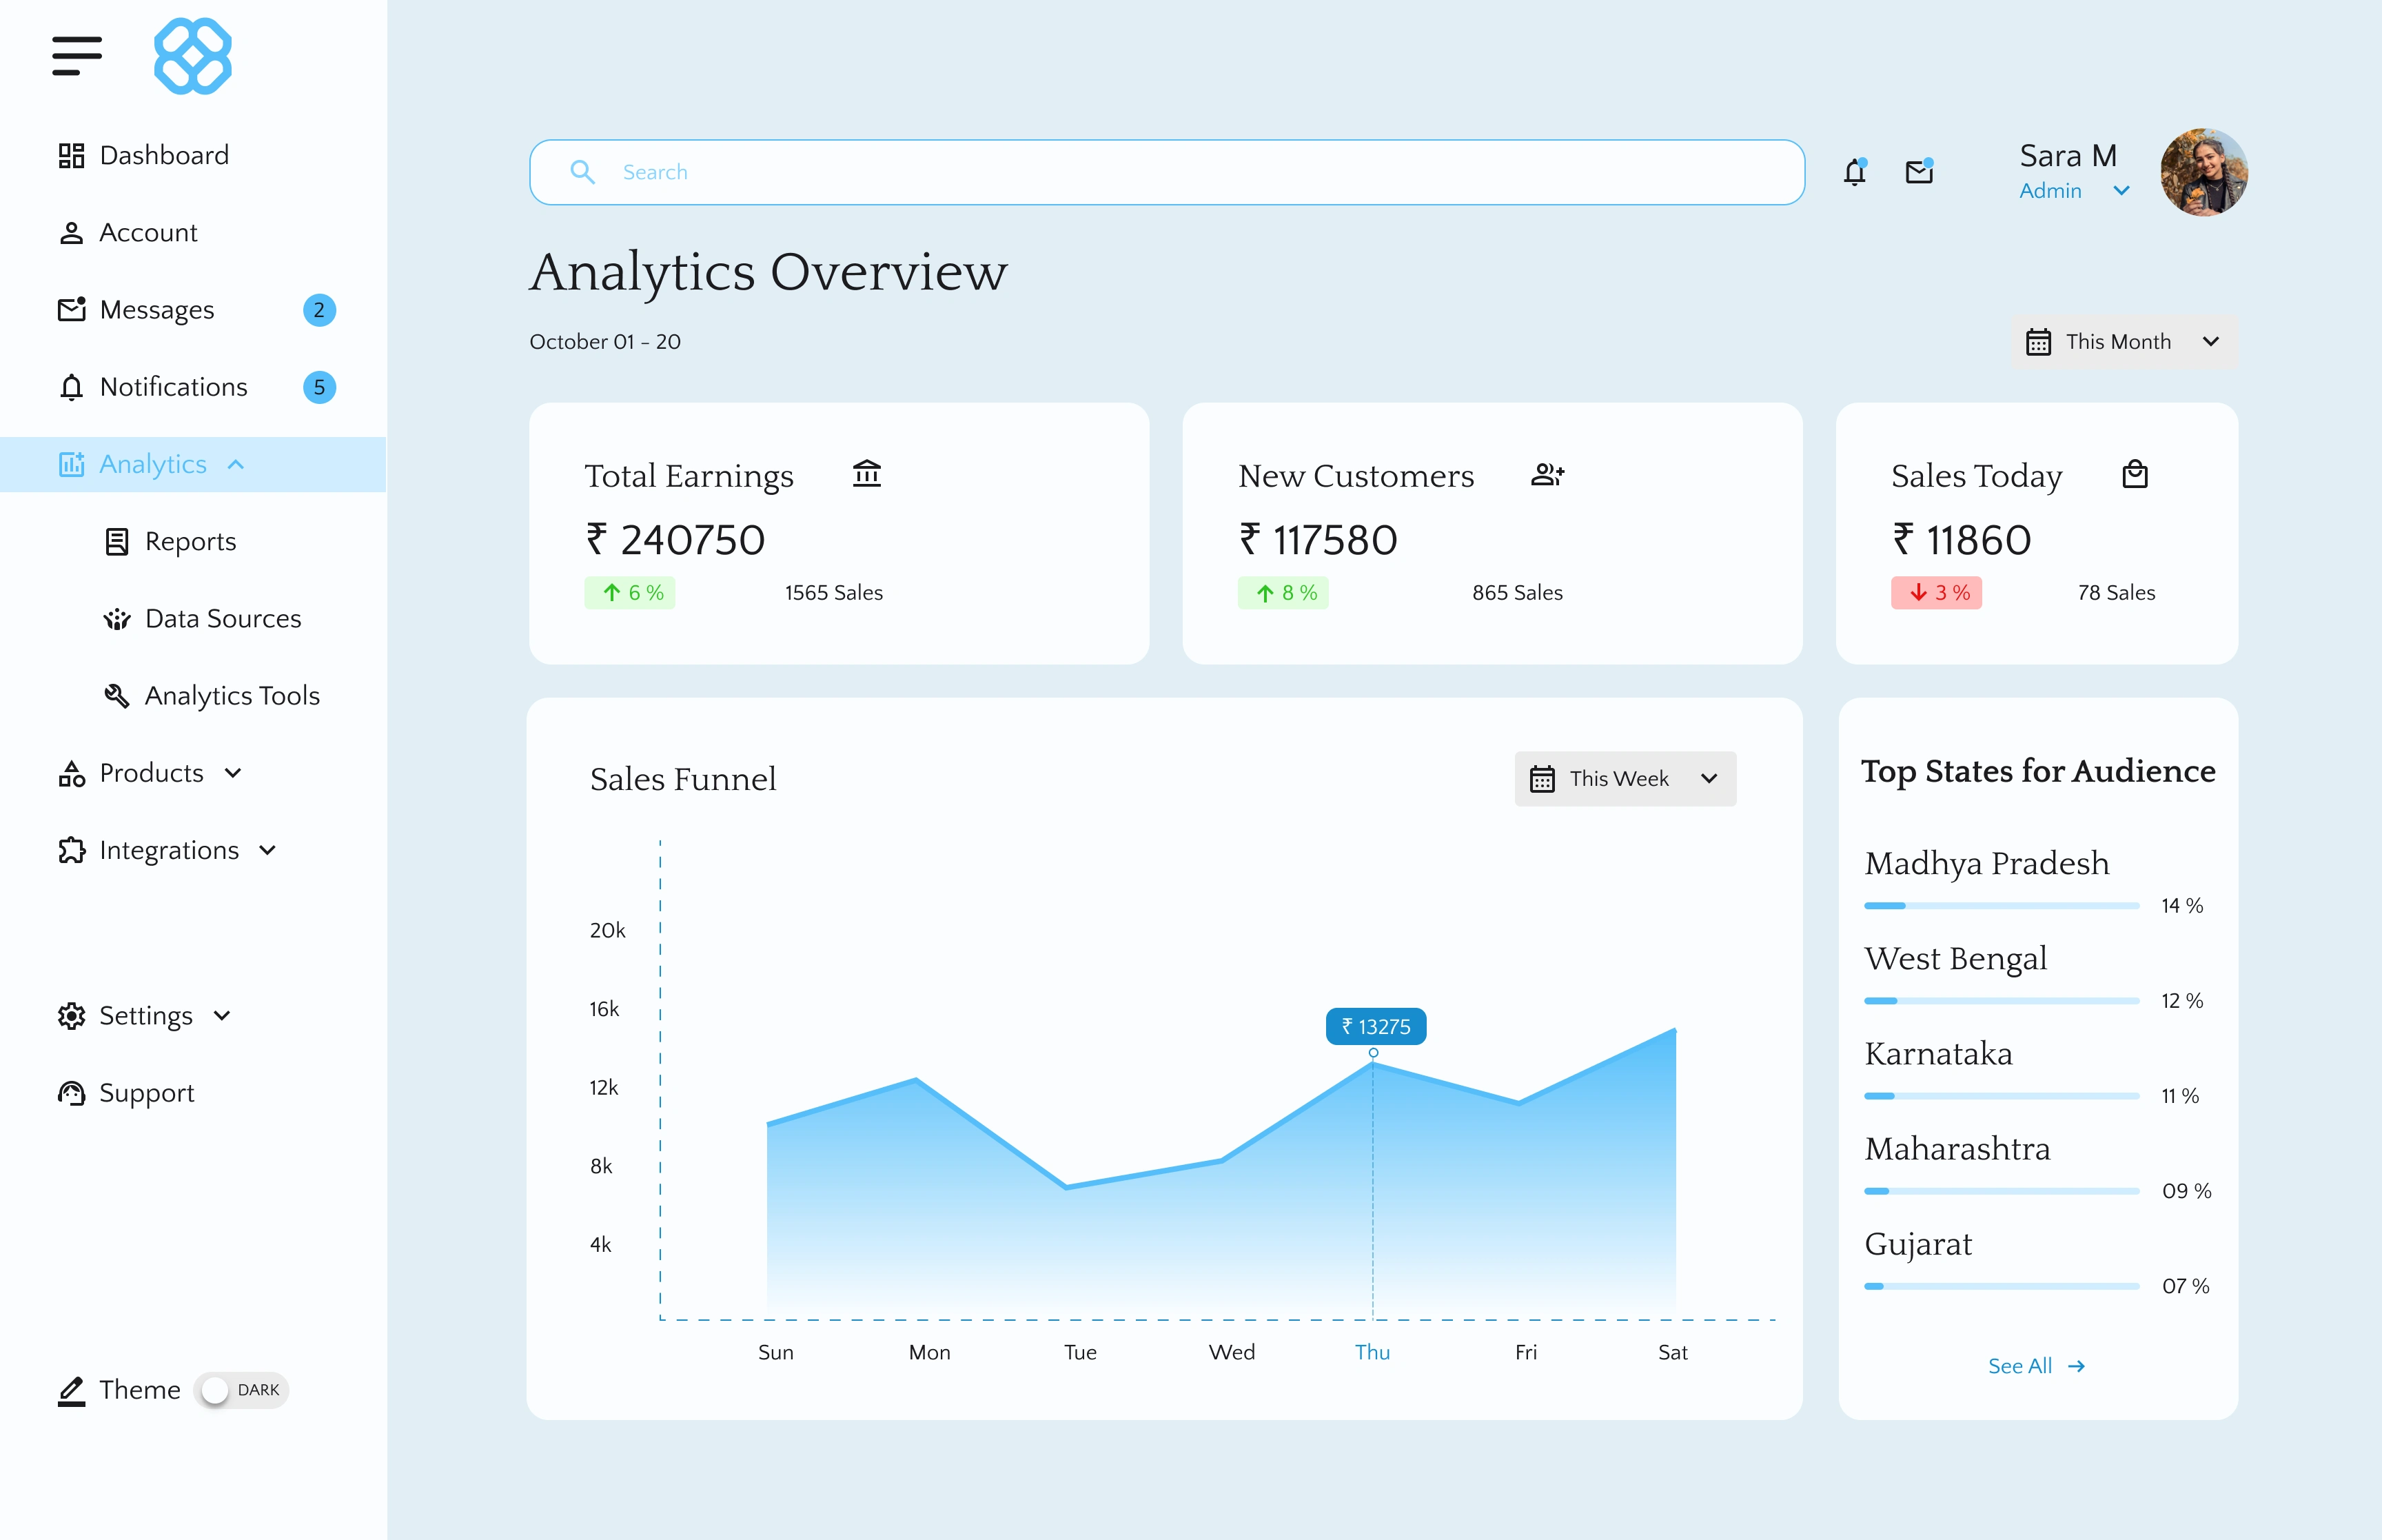Click the New Customers add-person icon
Screen dimensions: 2382x1540
click(x=1547, y=474)
